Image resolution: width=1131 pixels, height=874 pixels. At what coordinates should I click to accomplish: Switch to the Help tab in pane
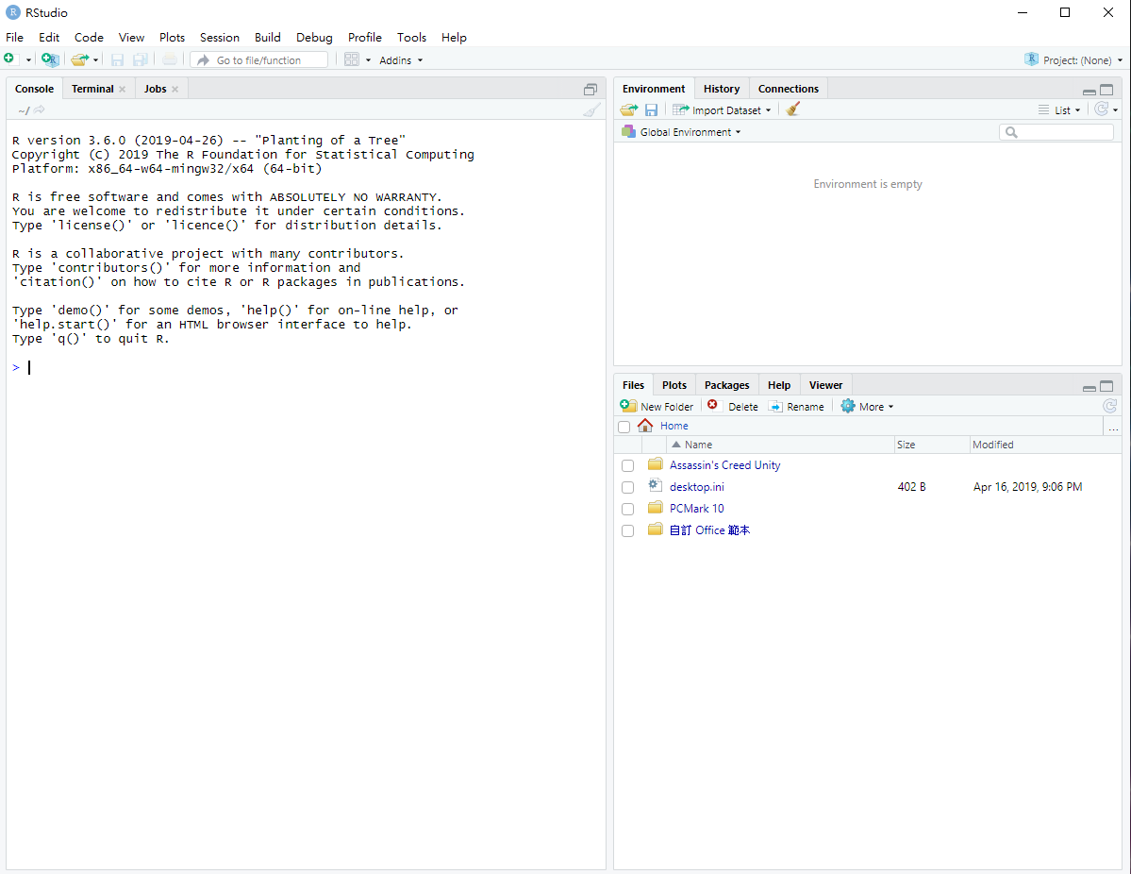(x=779, y=385)
